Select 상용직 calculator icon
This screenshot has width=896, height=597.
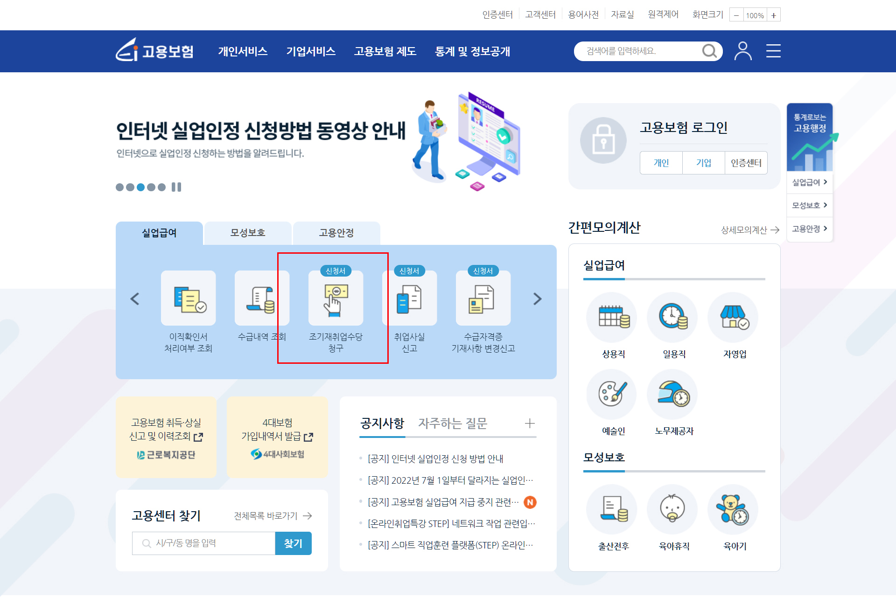pyautogui.click(x=613, y=317)
